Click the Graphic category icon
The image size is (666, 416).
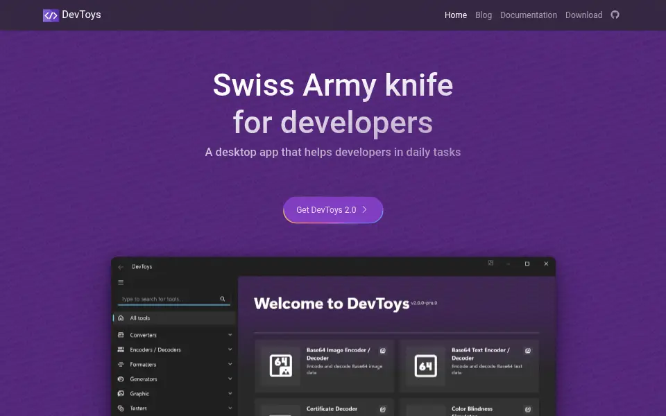121,394
